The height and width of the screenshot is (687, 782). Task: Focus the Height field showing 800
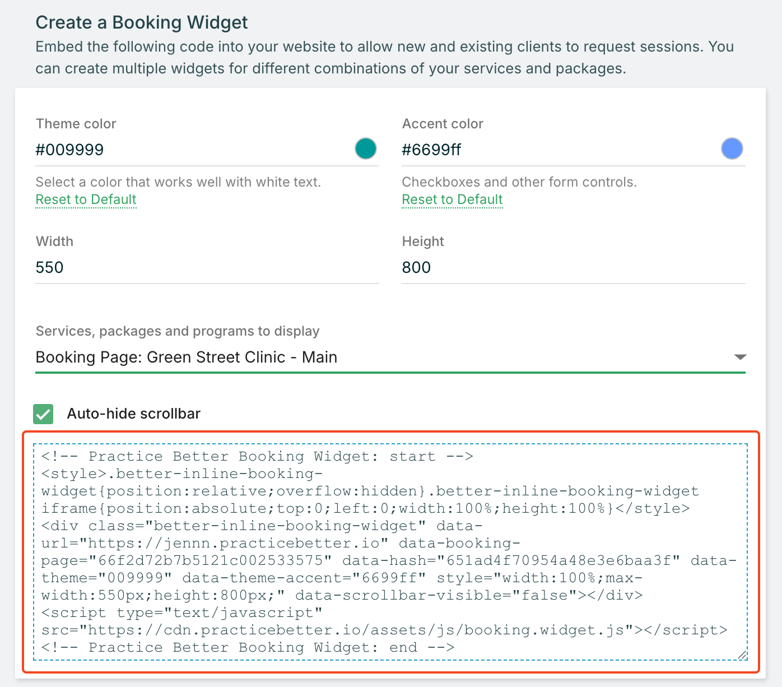tap(572, 267)
